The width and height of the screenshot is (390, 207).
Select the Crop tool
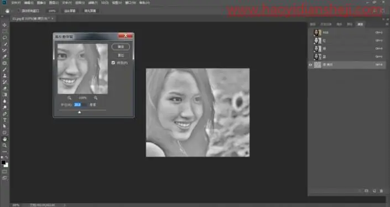[4, 50]
